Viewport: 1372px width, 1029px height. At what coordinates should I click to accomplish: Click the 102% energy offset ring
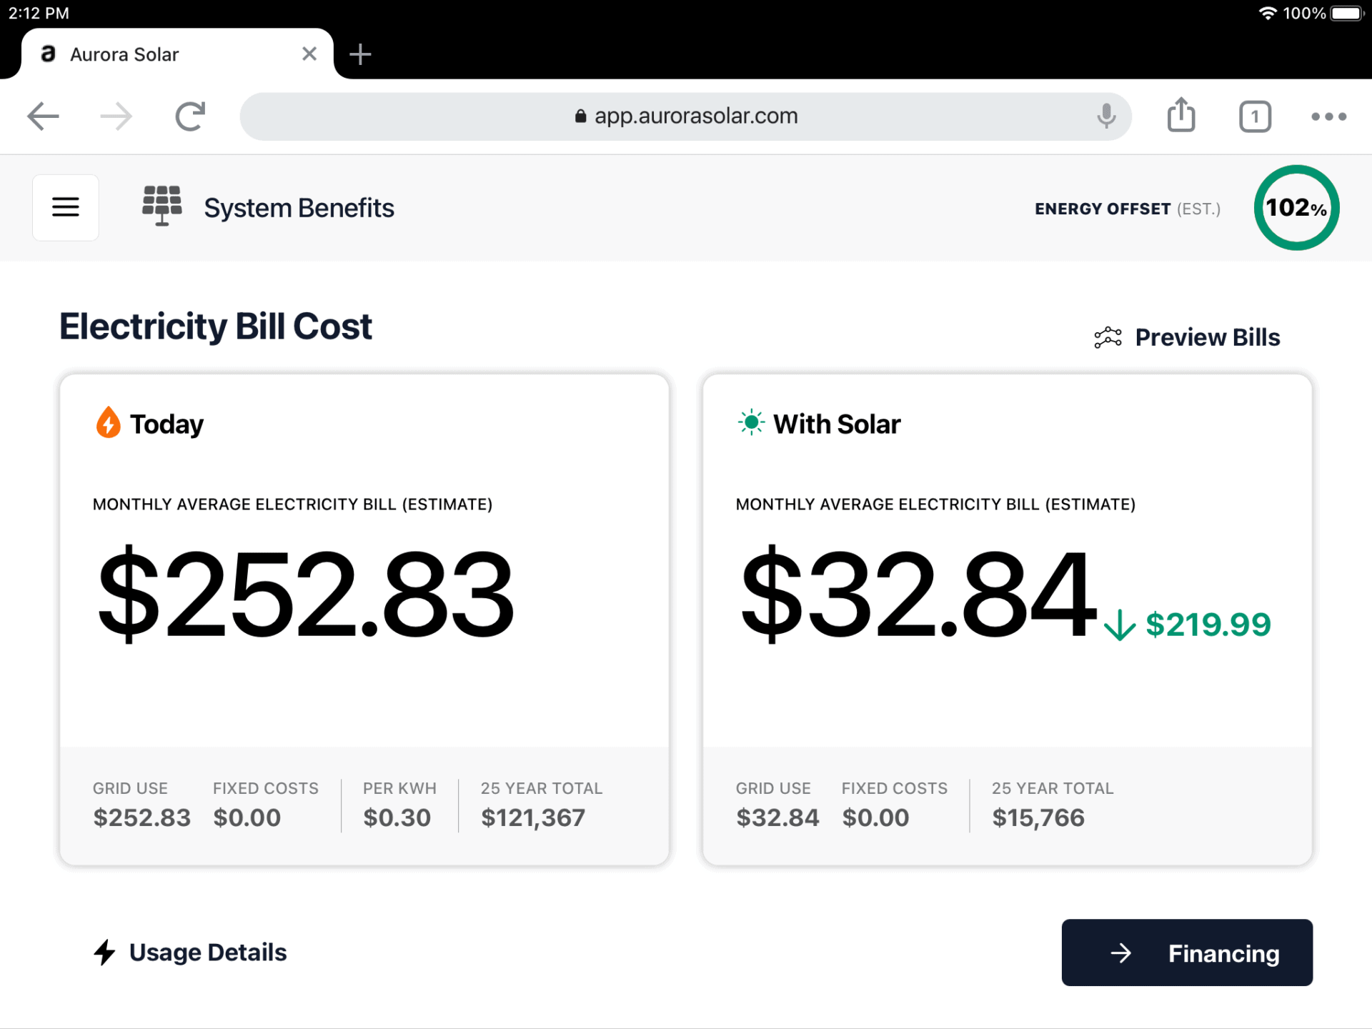(1296, 208)
